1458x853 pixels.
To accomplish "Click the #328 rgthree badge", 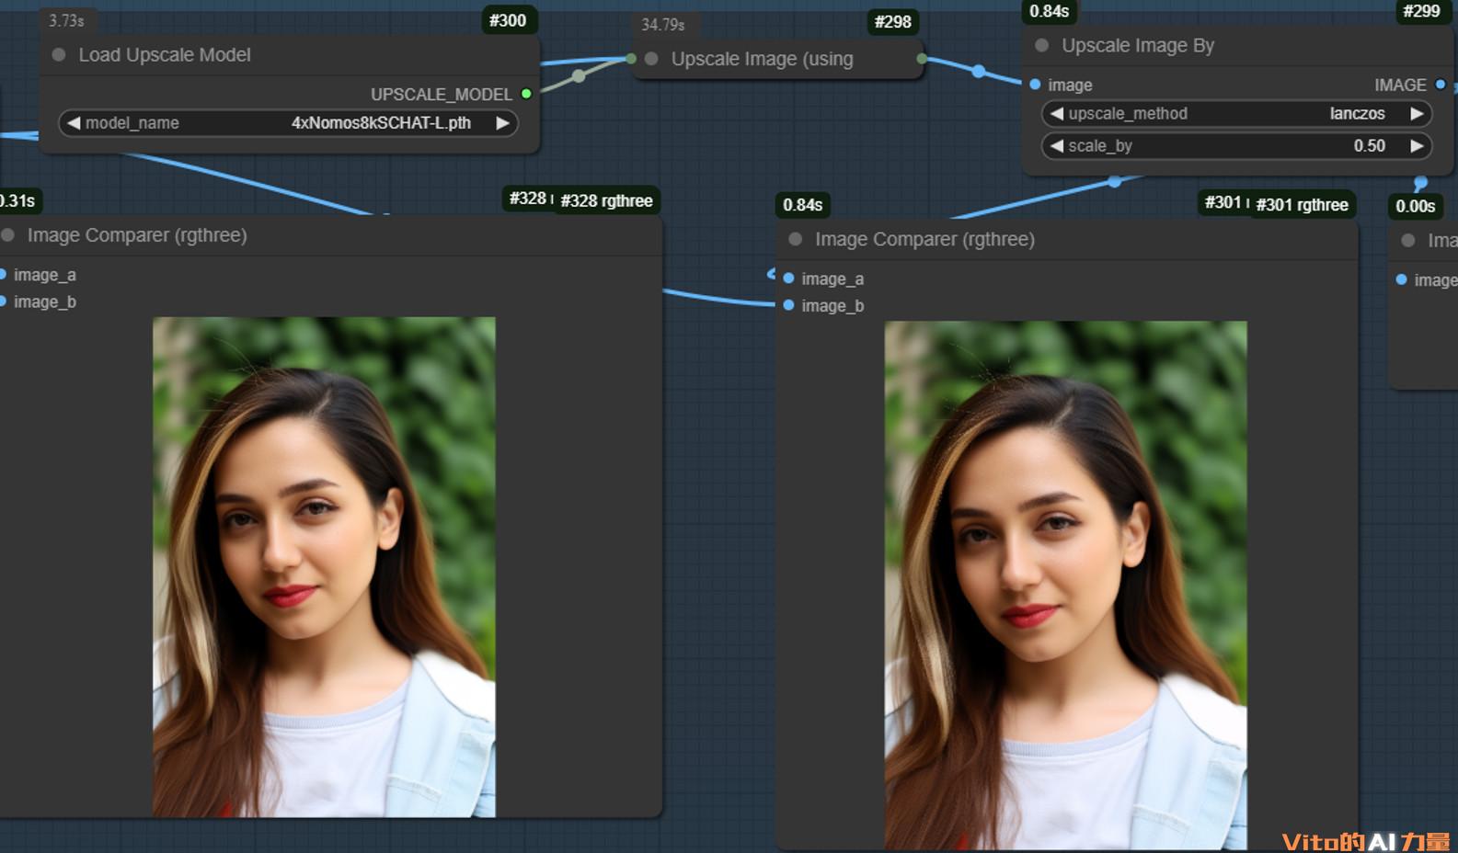I will 606,200.
